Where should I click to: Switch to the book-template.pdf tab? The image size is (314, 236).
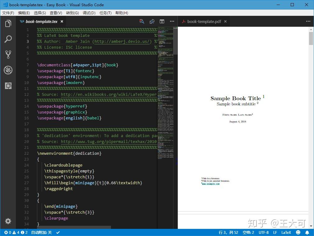tap(204, 21)
